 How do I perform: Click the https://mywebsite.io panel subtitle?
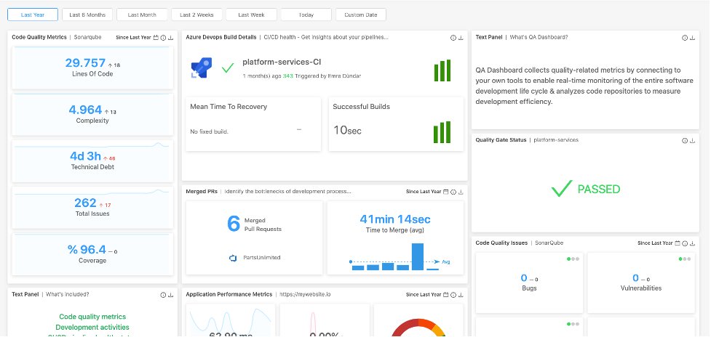tap(305, 294)
